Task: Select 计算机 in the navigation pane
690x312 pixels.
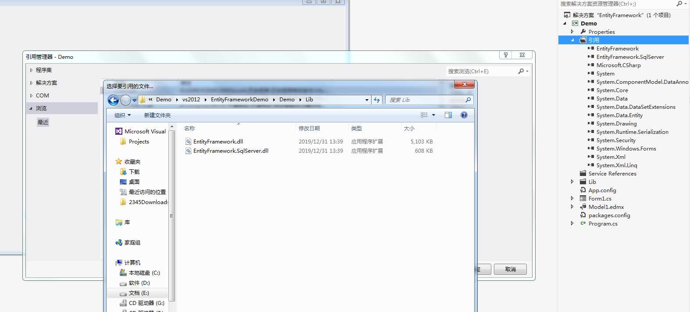Action: coord(128,262)
